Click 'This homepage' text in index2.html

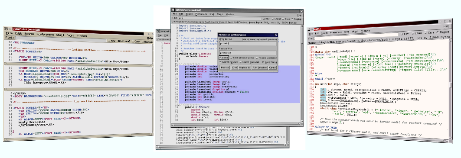point(35,83)
